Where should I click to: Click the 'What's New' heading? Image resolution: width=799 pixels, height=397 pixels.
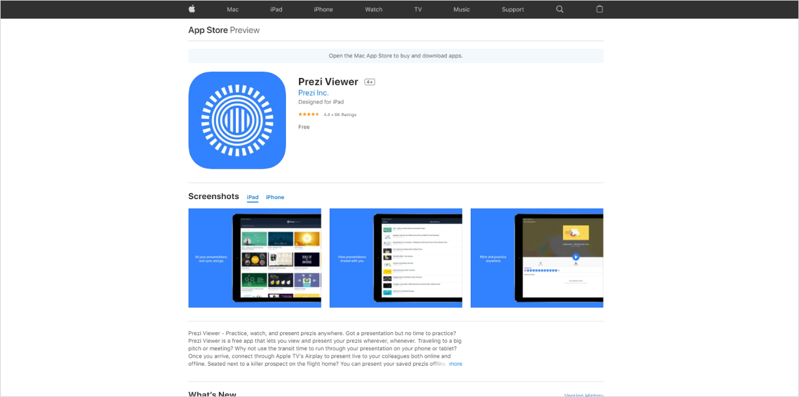click(212, 395)
